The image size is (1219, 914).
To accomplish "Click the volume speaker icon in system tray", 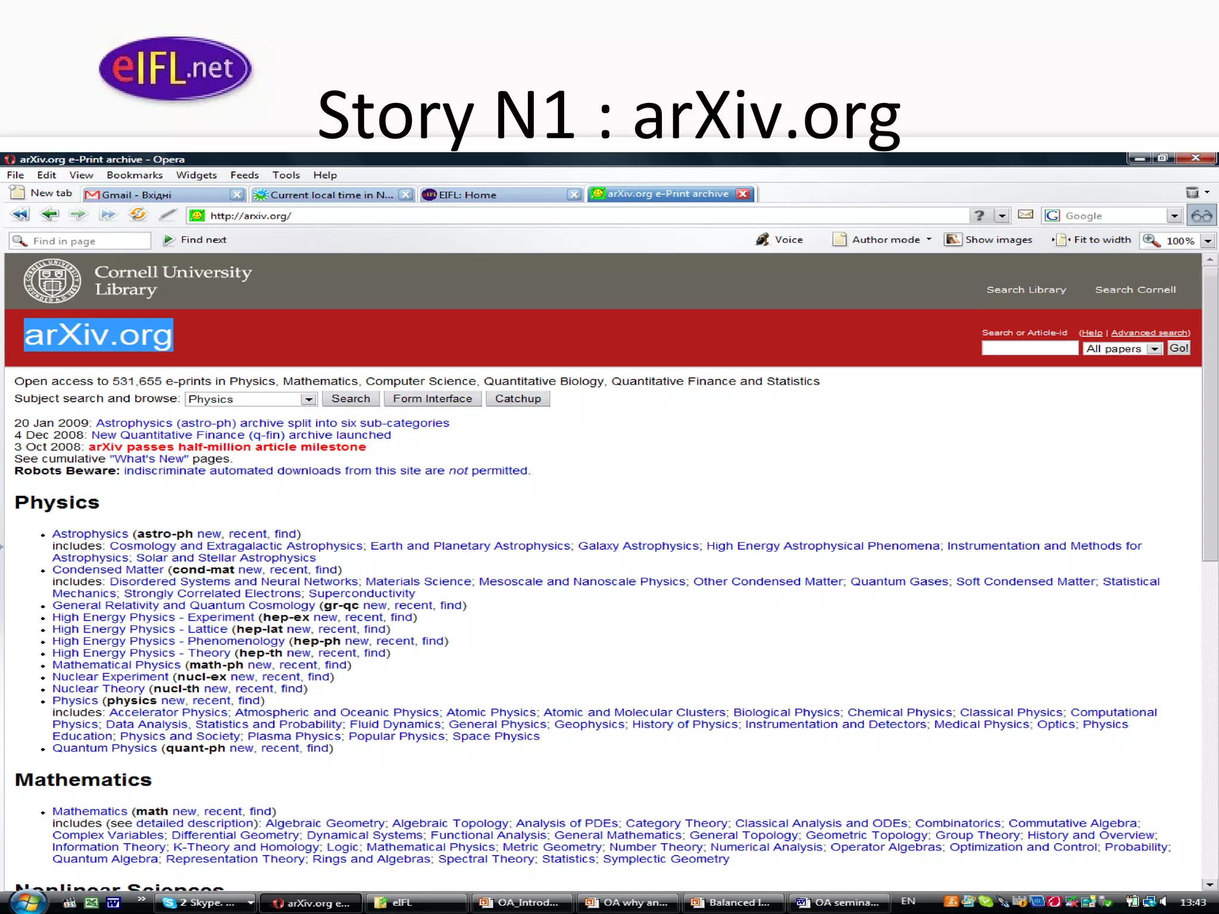I will tap(1163, 902).
